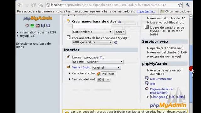Viewport: 201px width, 113px height.
Task: Click the rainbow color picker icon
Action: point(98,74)
